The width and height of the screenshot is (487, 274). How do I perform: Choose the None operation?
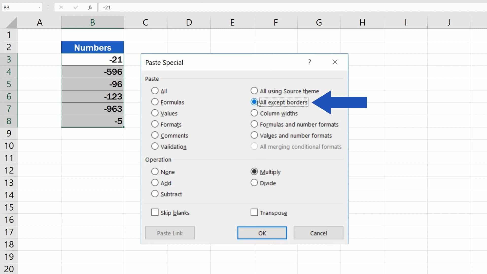pyautogui.click(x=155, y=172)
